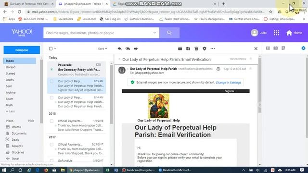This screenshot has width=308, height=173.
Task: Open SAFE Log On bookmark
Action: 110,19
